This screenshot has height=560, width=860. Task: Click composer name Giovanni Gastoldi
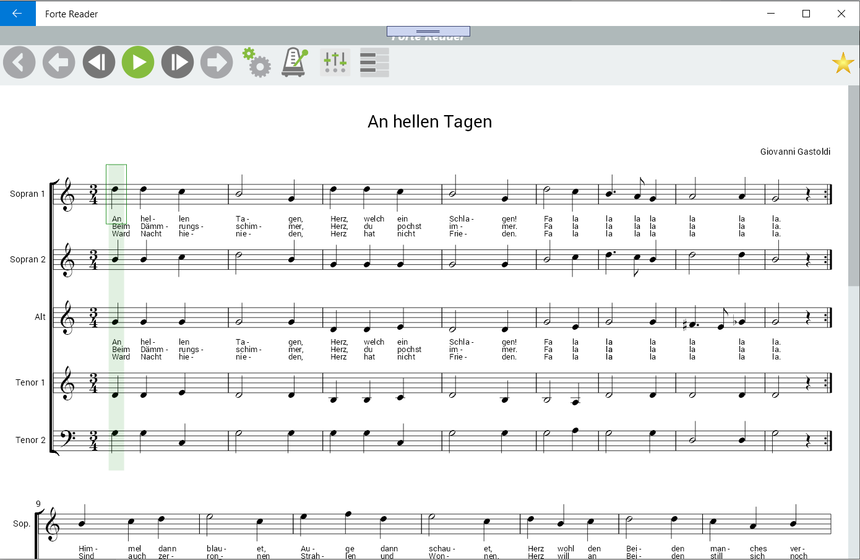795,152
